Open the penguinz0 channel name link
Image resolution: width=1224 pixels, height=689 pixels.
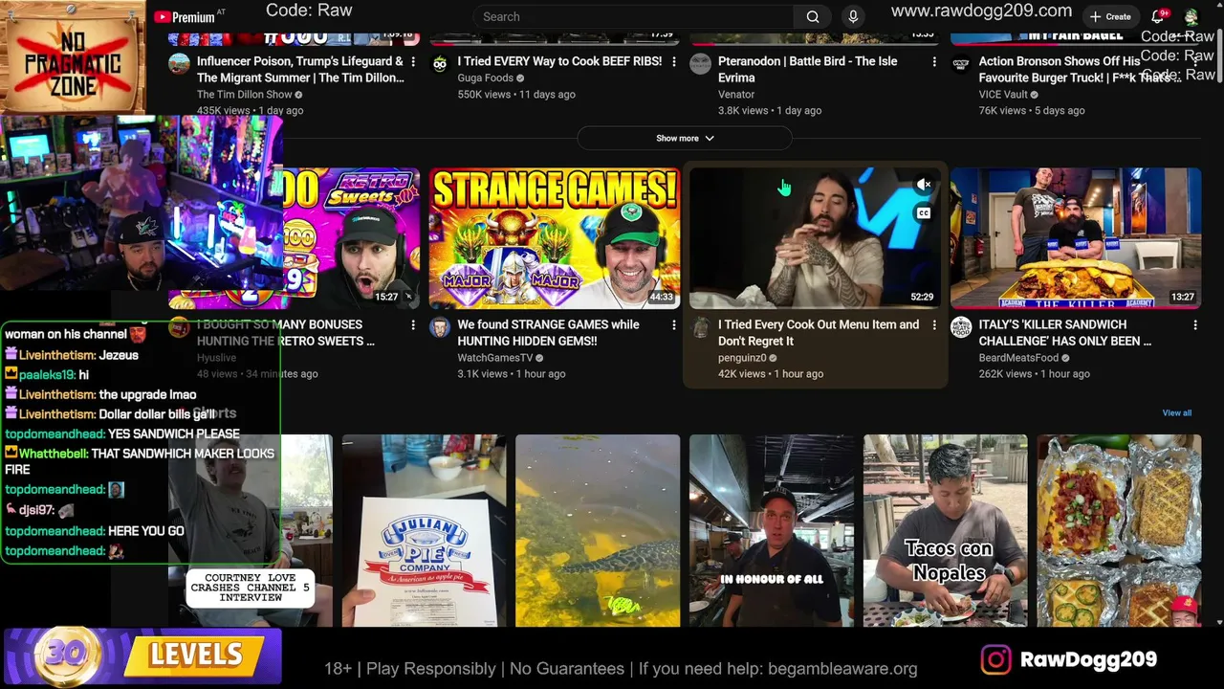tap(742, 358)
